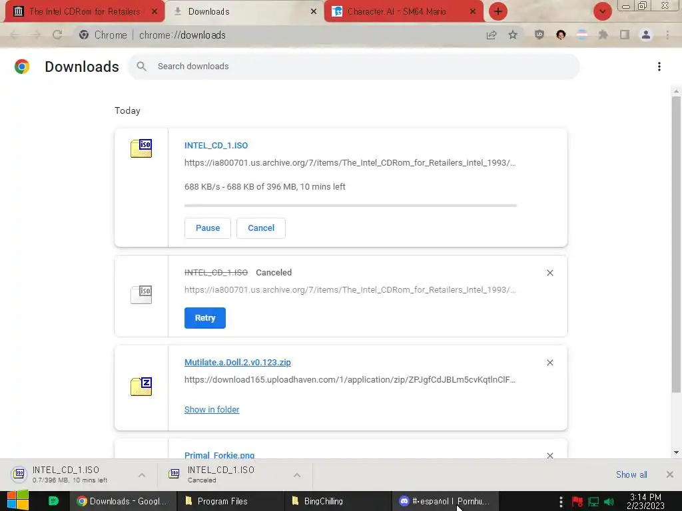Retry the canceled INTEL_CD_1.ISO download
This screenshot has height=511, width=682.
click(x=205, y=318)
